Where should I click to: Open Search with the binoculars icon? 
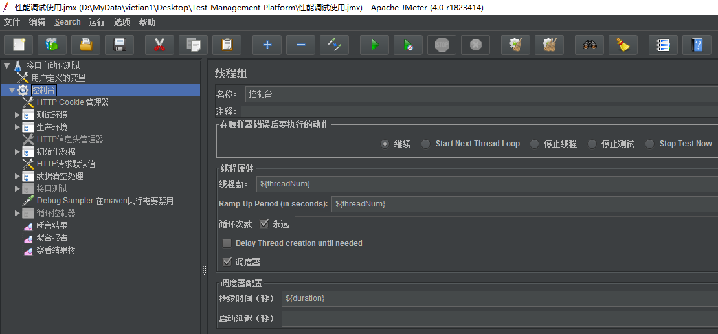(589, 45)
